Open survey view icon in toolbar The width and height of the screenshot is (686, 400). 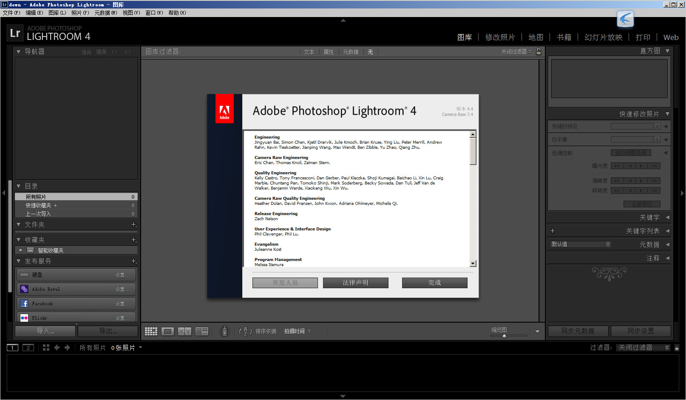[202, 331]
